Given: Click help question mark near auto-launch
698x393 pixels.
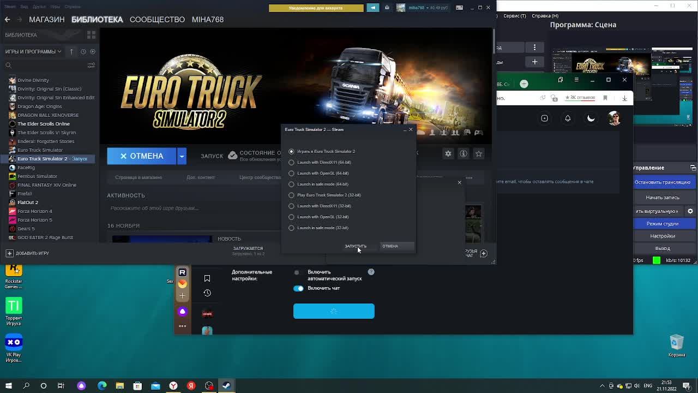Looking at the screenshot, I should 371,272.
